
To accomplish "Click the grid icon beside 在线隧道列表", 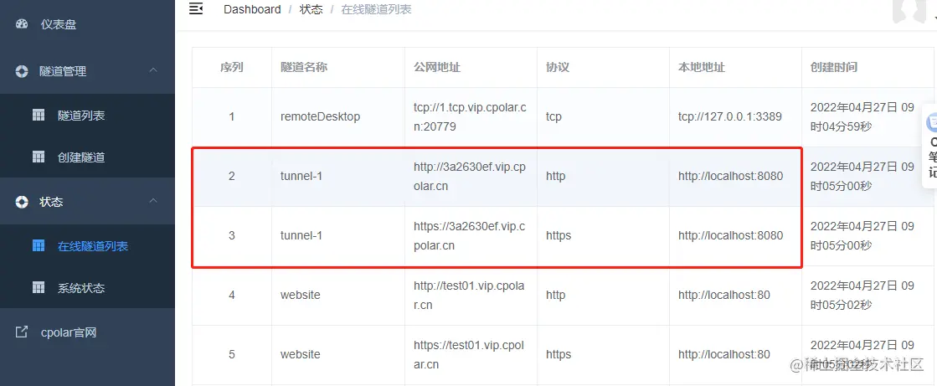I will [x=39, y=245].
